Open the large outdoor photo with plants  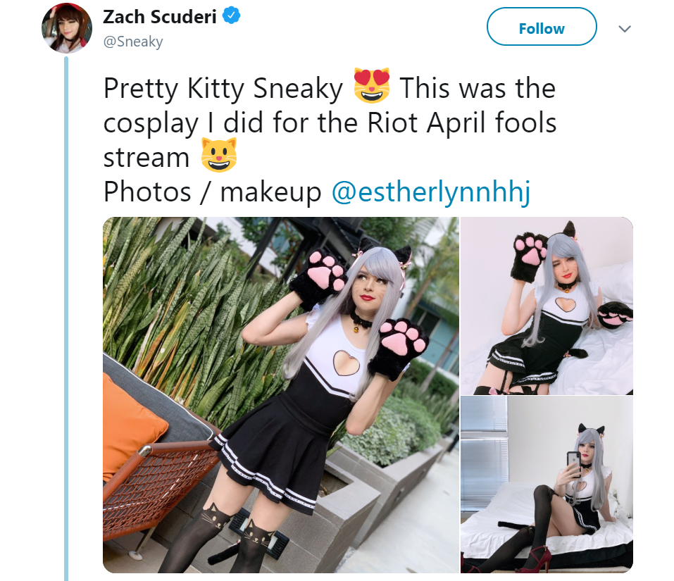pyautogui.click(x=280, y=394)
